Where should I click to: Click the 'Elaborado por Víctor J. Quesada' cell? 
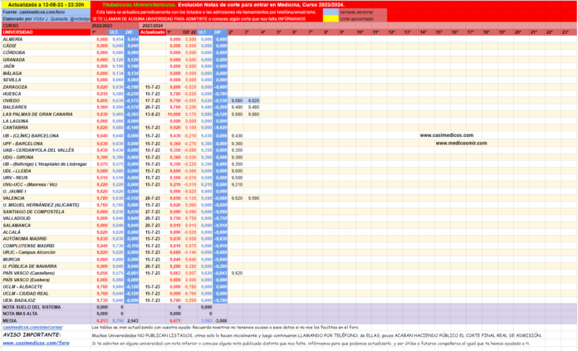pyautogui.click(x=46, y=19)
